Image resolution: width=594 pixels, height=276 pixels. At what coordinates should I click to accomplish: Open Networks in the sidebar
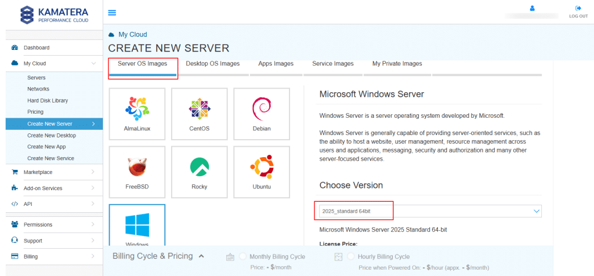(x=38, y=89)
